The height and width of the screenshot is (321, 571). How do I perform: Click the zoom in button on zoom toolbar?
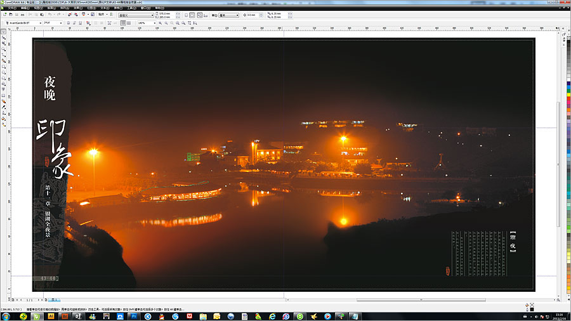(x=161, y=23)
